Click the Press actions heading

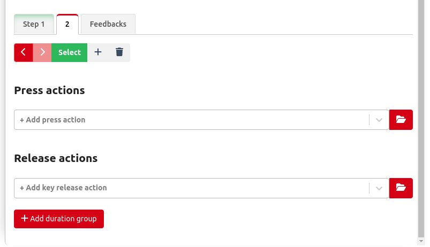click(x=49, y=90)
